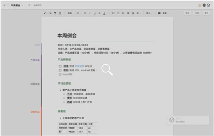Open the font size 11 dropdown

point(79,13)
